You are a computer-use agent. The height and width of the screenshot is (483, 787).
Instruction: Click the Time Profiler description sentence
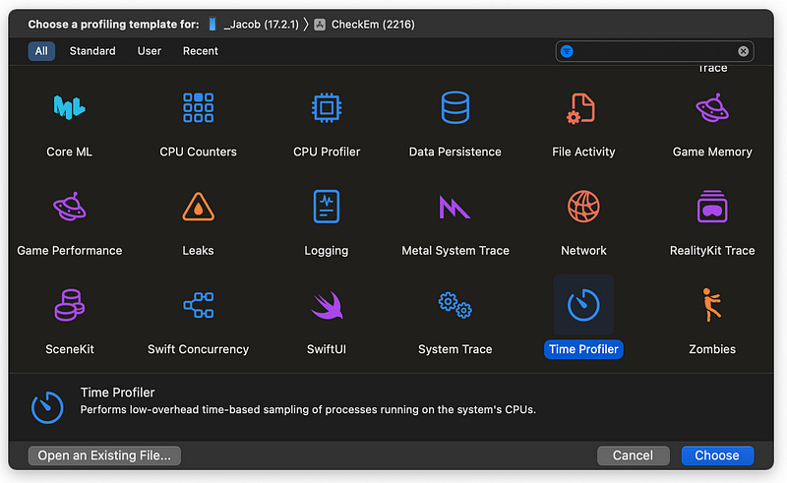308,409
